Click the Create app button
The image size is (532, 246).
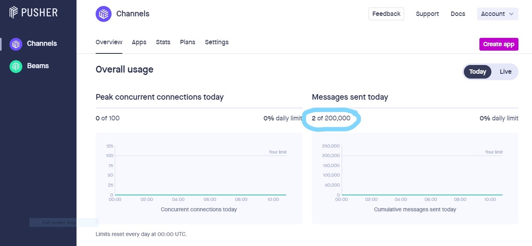499,44
